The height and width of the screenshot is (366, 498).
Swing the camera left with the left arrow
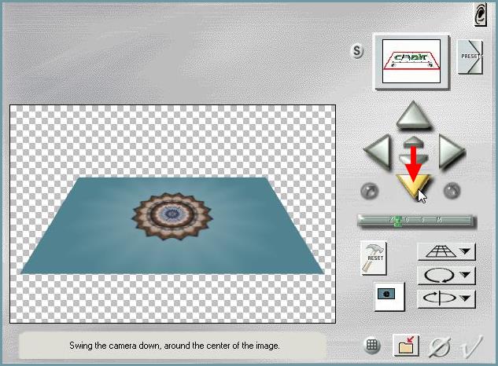(x=378, y=151)
